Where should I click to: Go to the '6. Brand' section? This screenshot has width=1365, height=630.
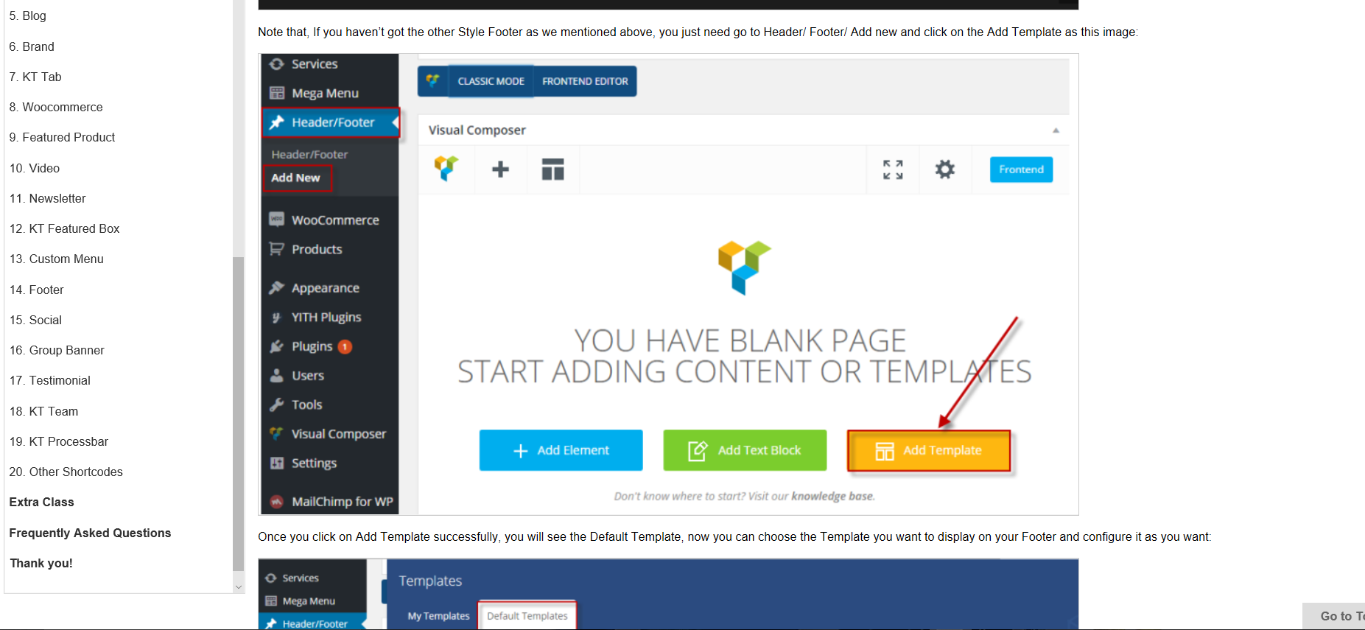pos(32,46)
